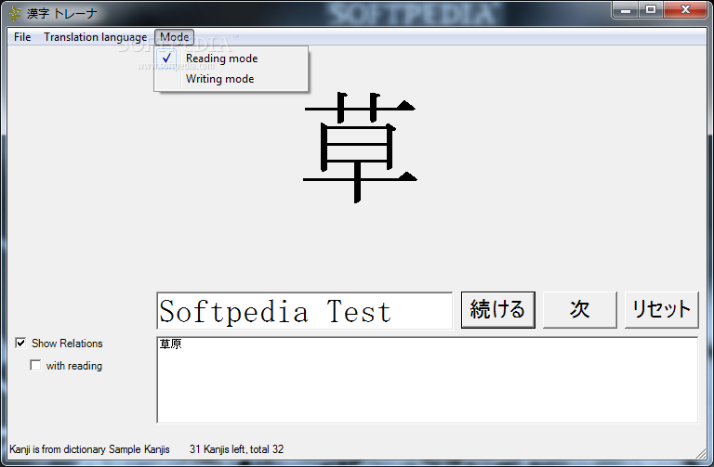Click the relations text area showing 草原
The image size is (714, 467).
tap(427, 380)
